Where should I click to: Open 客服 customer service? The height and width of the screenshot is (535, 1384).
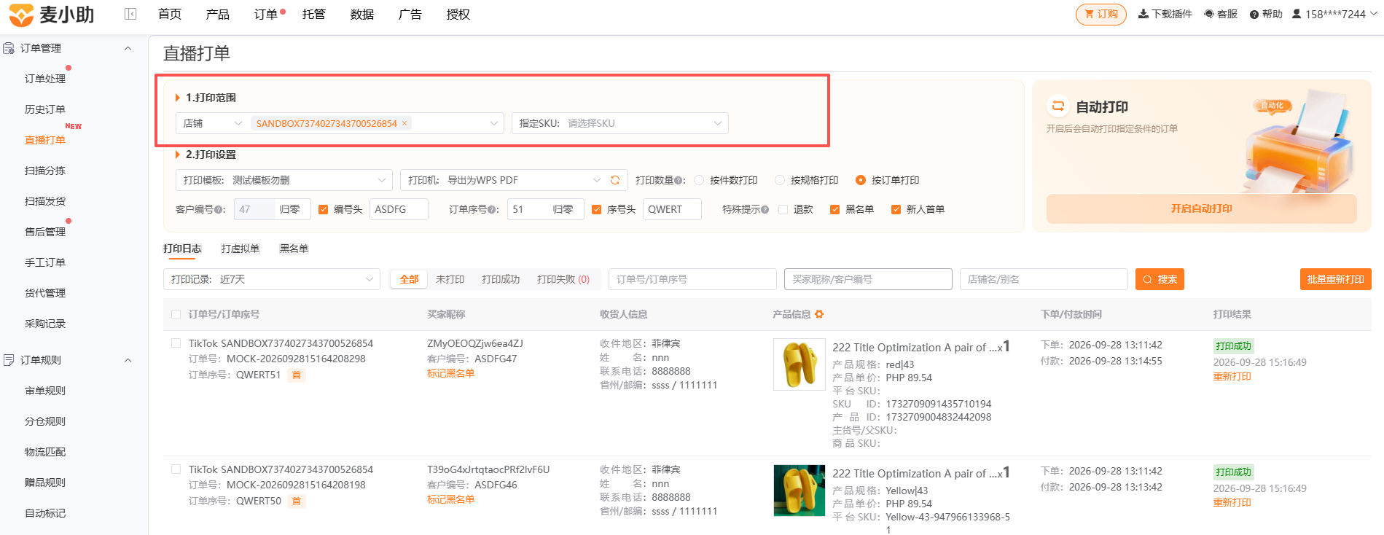click(x=1221, y=14)
